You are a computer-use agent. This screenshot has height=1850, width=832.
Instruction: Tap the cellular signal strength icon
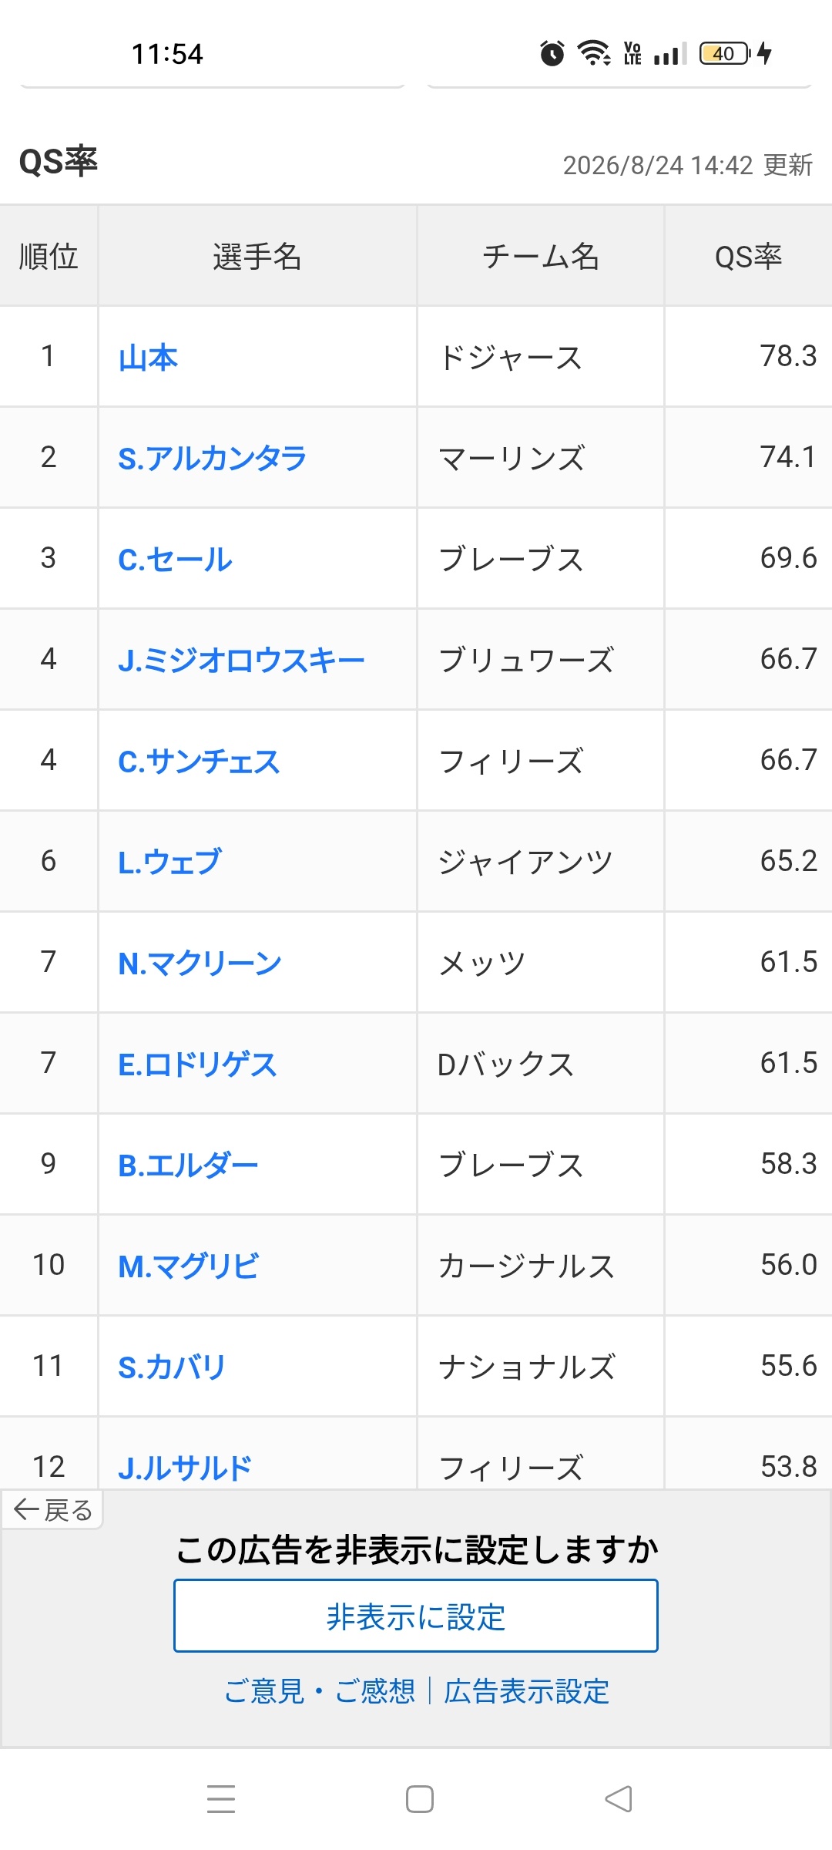click(x=670, y=53)
